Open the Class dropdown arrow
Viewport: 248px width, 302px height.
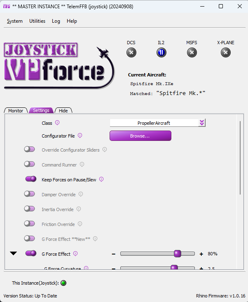point(202,123)
